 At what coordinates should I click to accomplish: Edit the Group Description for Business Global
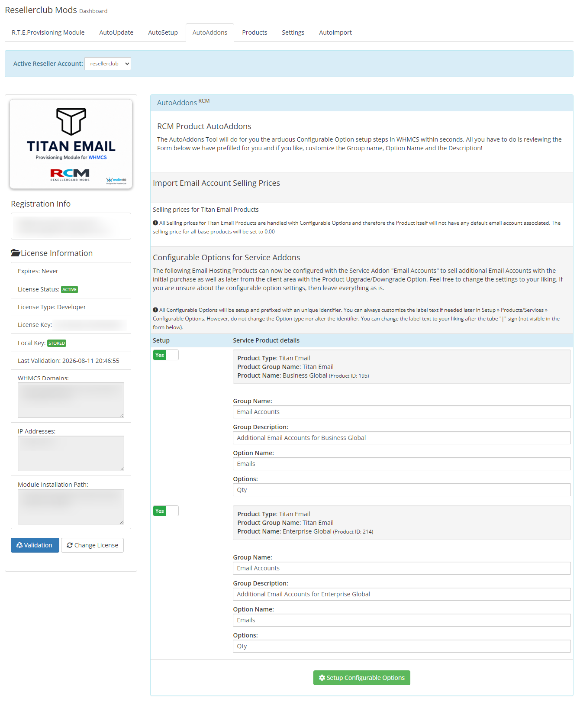click(x=402, y=438)
